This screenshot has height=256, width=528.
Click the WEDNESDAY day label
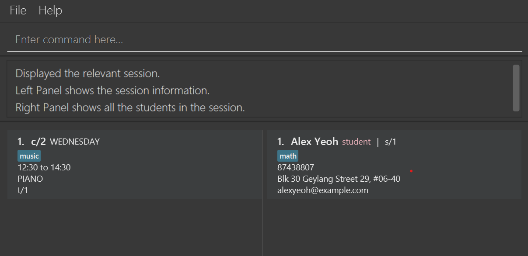[x=75, y=142]
